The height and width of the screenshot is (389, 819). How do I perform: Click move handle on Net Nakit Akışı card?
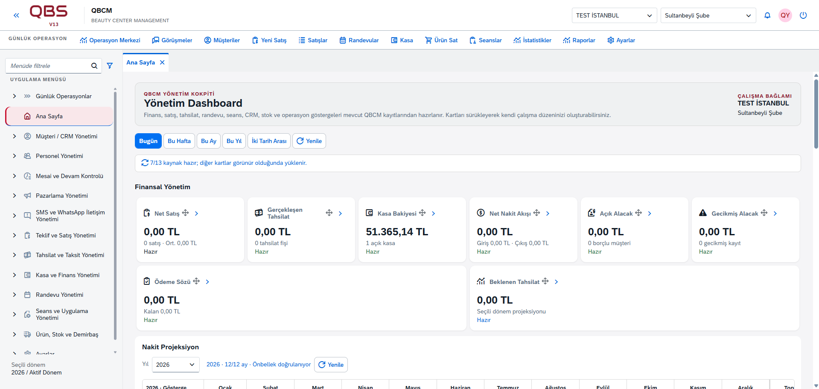pos(536,213)
